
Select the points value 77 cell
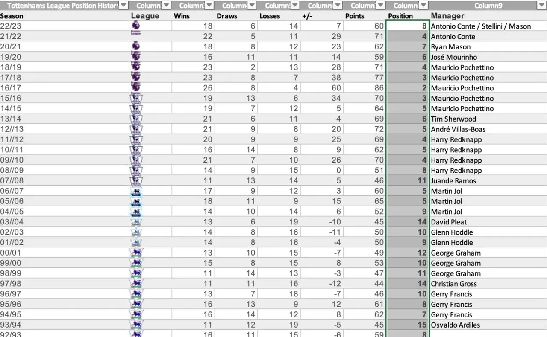[x=365, y=78]
